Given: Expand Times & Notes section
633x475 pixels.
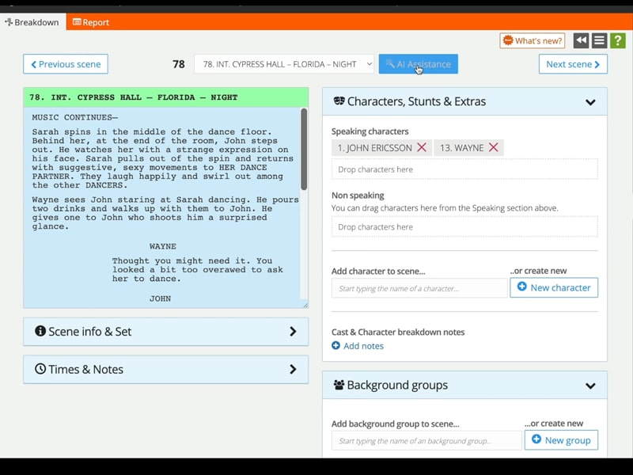Looking at the screenshot, I should coord(166,369).
